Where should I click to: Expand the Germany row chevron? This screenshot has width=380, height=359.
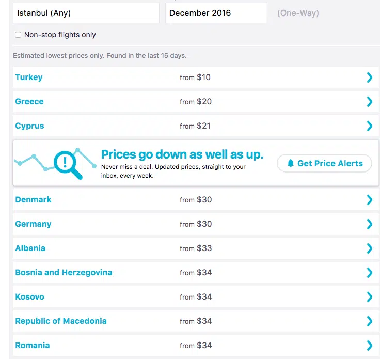(369, 224)
